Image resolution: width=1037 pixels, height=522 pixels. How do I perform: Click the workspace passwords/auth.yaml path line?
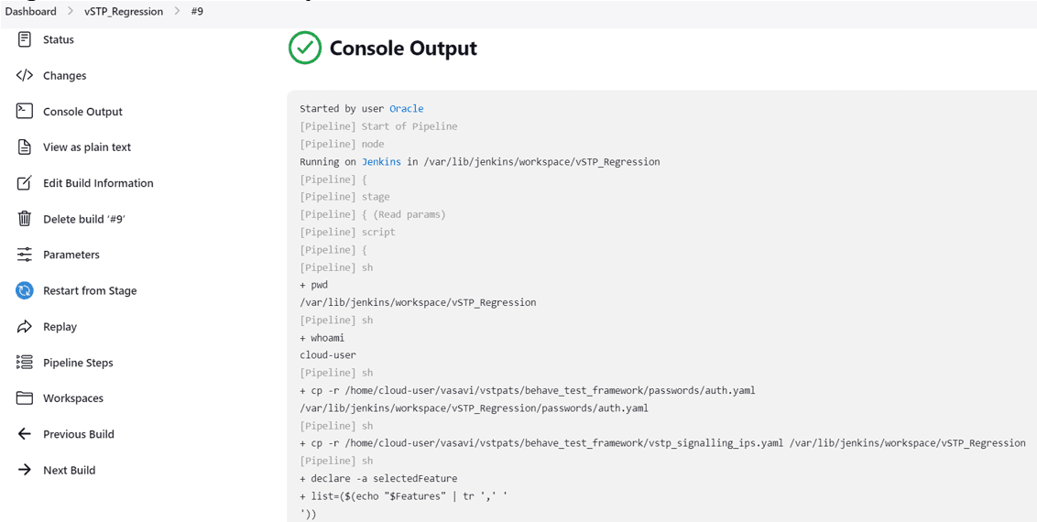point(475,408)
